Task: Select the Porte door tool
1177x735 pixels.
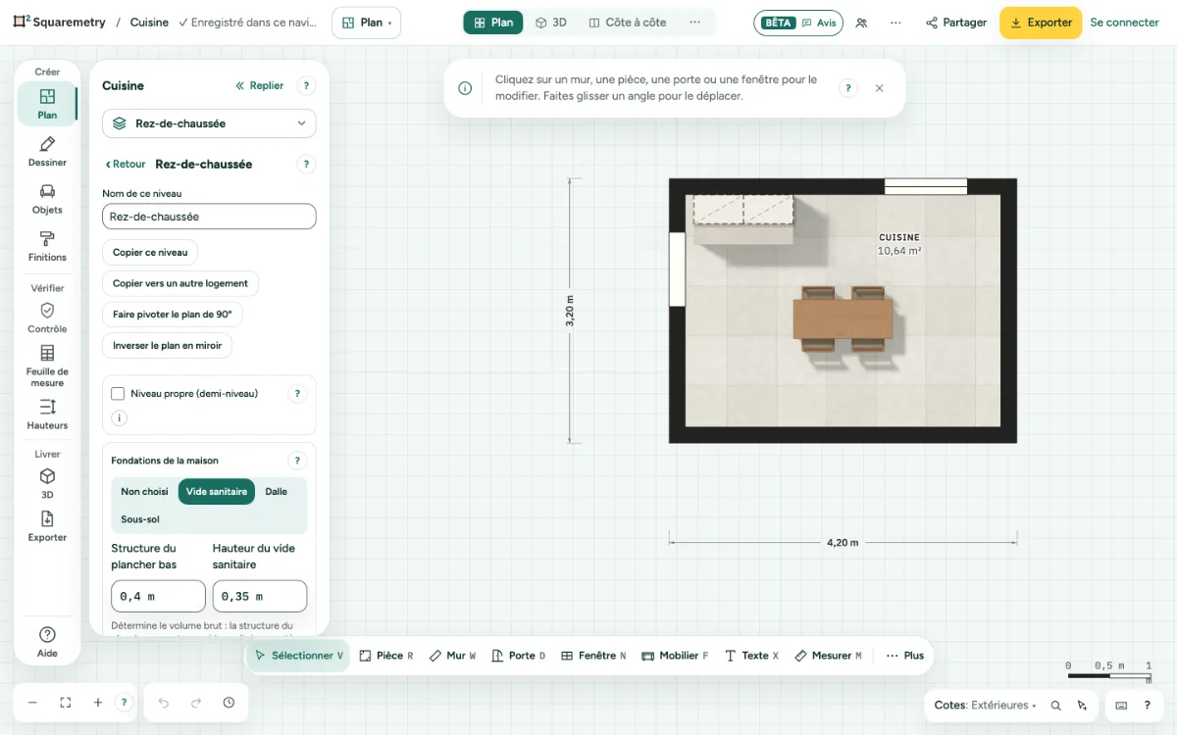Action: (518, 656)
